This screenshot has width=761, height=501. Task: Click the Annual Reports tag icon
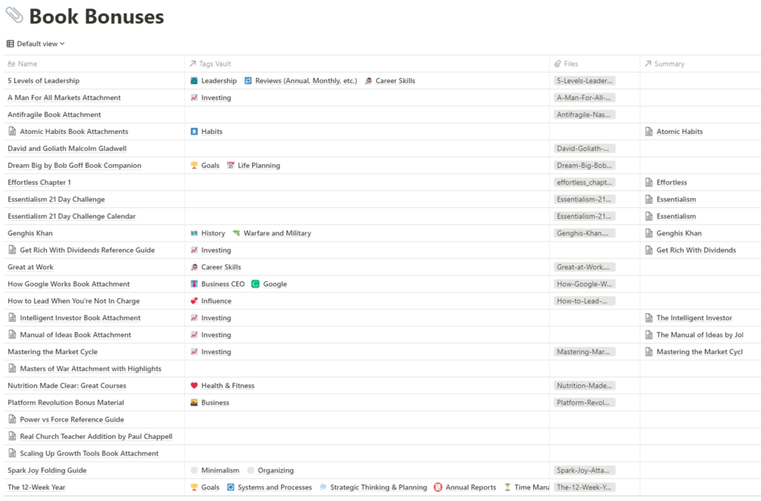[438, 487]
